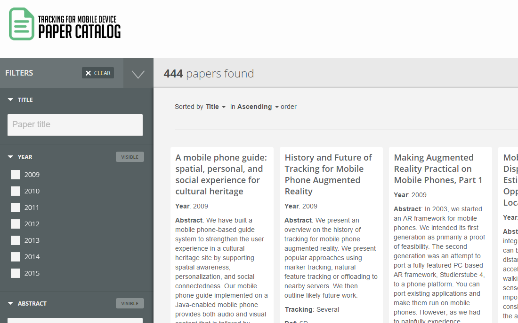This screenshot has width=518, height=323.
Task: Check the 2010 year checkbox
Action: [x=16, y=191]
